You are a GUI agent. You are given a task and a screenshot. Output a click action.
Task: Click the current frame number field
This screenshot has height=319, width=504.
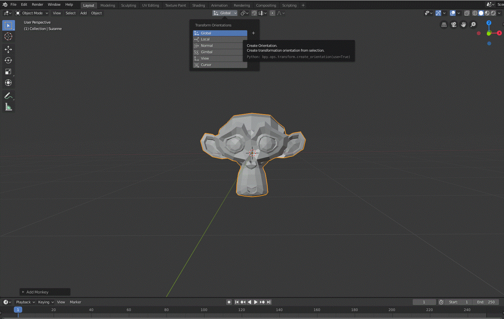coord(424,302)
